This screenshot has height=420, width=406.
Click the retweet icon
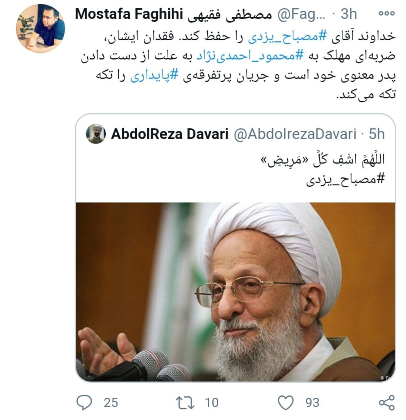[x=185, y=403]
